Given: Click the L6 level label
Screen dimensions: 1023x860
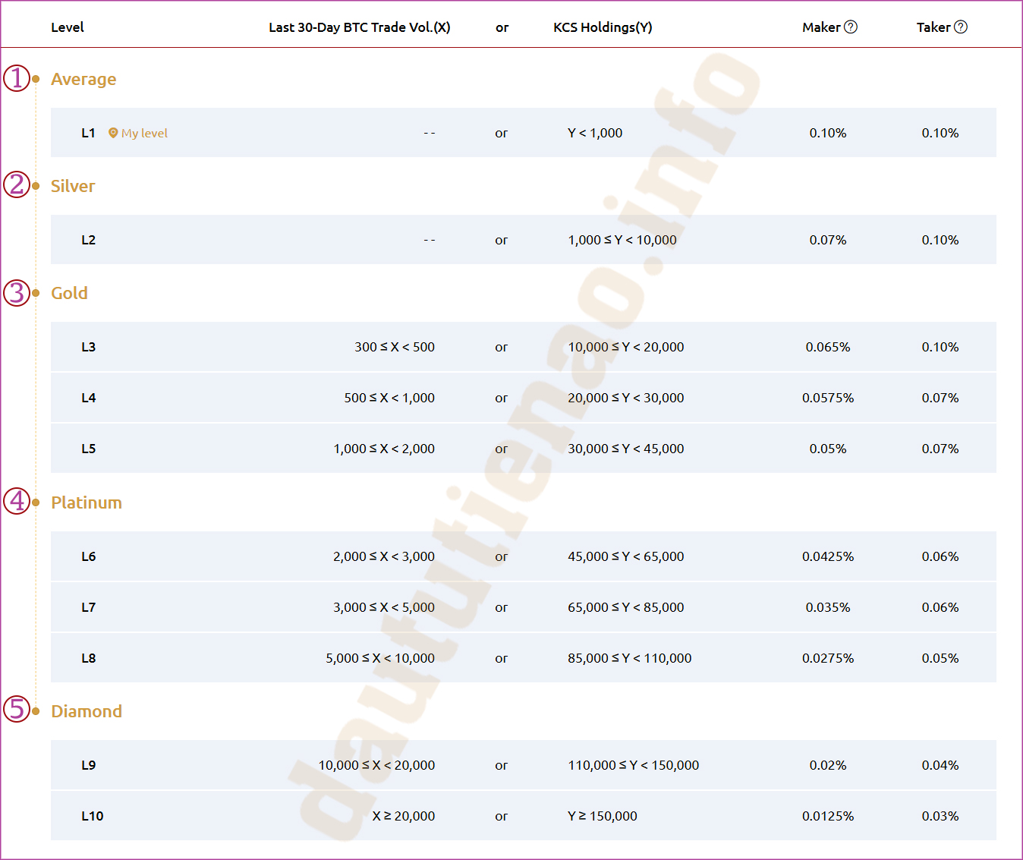Looking at the screenshot, I should tap(89, 556).
